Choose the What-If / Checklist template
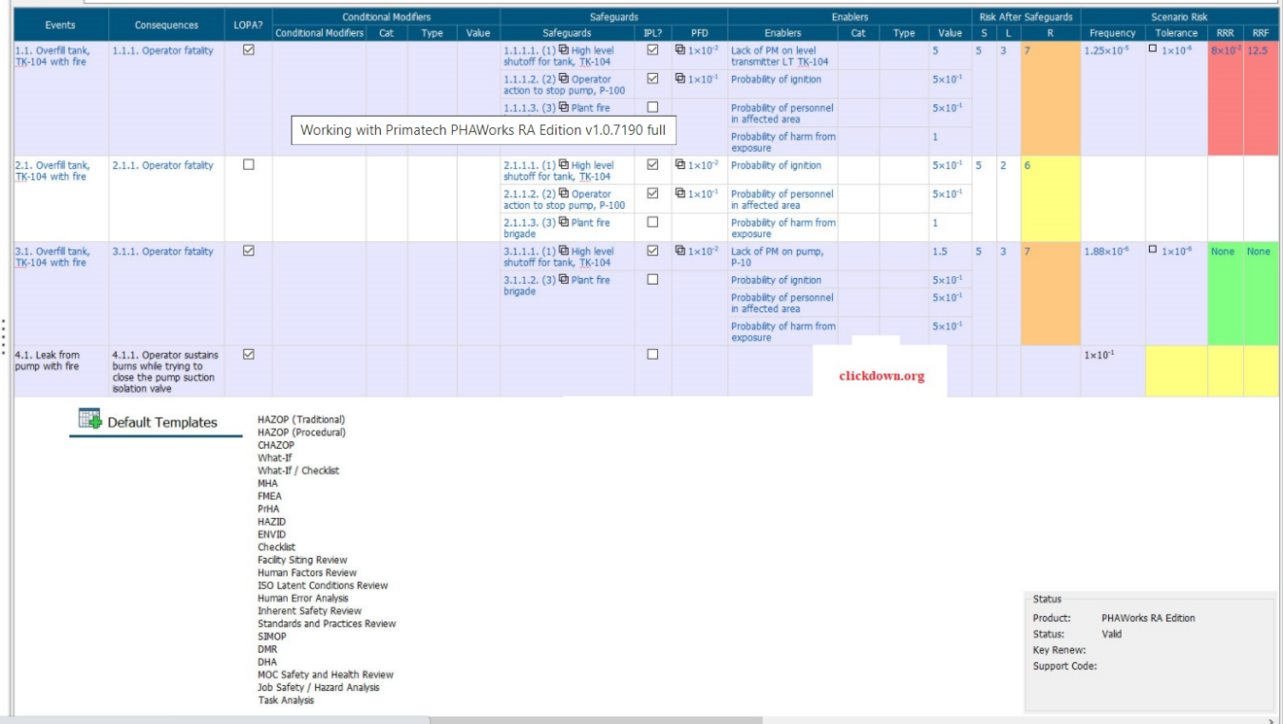The height and width of the screenshot is (724, 1283). [x=298, y=471]
